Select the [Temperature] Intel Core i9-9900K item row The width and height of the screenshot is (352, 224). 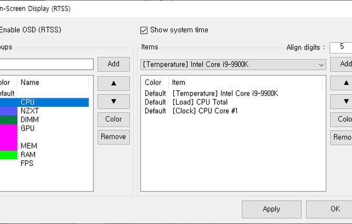[231, 93]
